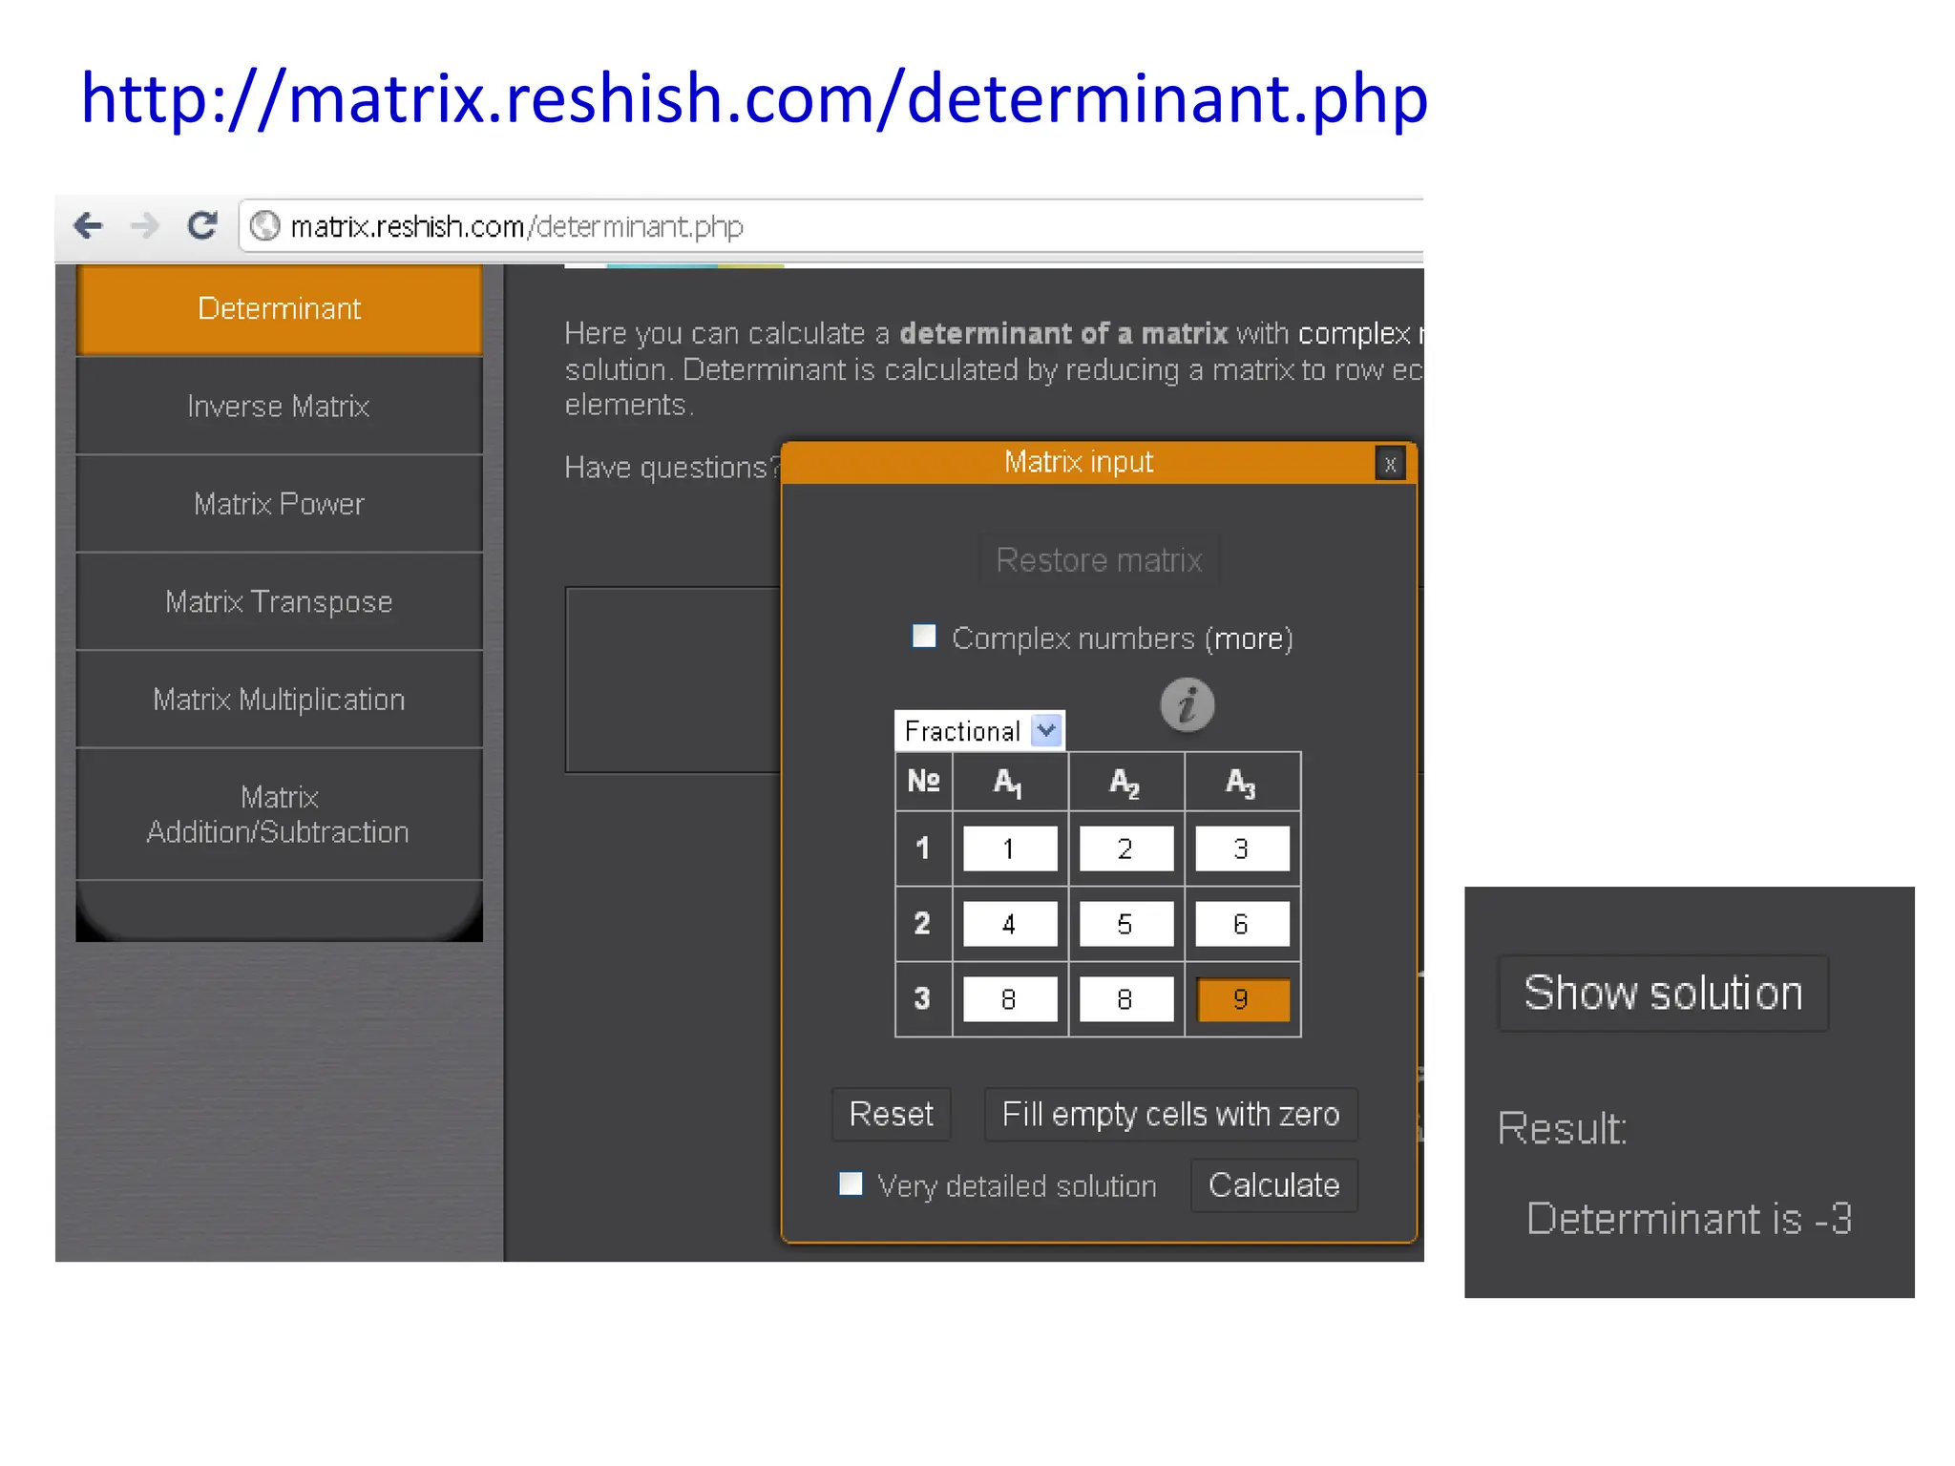1955x1466 pixels.
Task: Click matrix cell row 3 column A2
Action: coord(1126,999)
